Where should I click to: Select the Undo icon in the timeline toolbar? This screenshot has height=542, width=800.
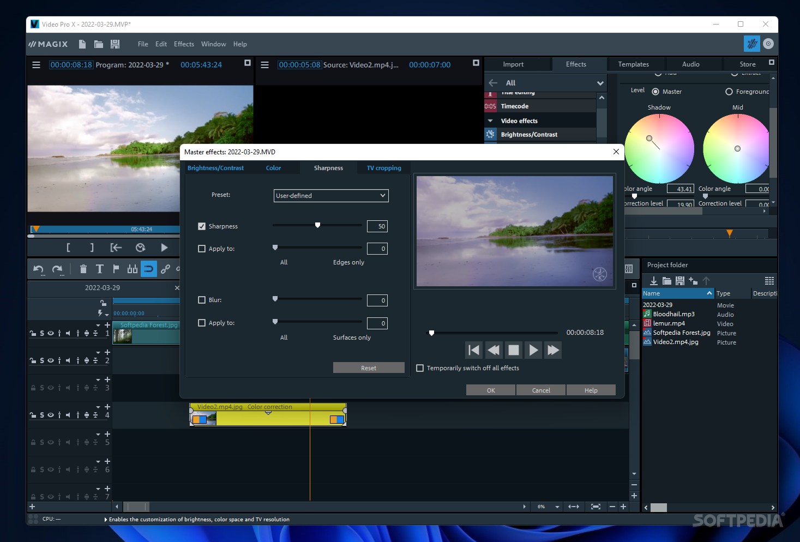[x=37, y=269]
